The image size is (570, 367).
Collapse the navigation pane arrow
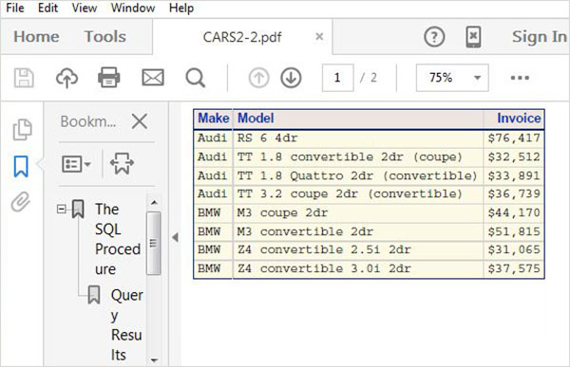click(175, 237)
